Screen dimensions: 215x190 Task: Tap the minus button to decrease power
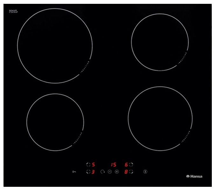(x=109, y=172)
